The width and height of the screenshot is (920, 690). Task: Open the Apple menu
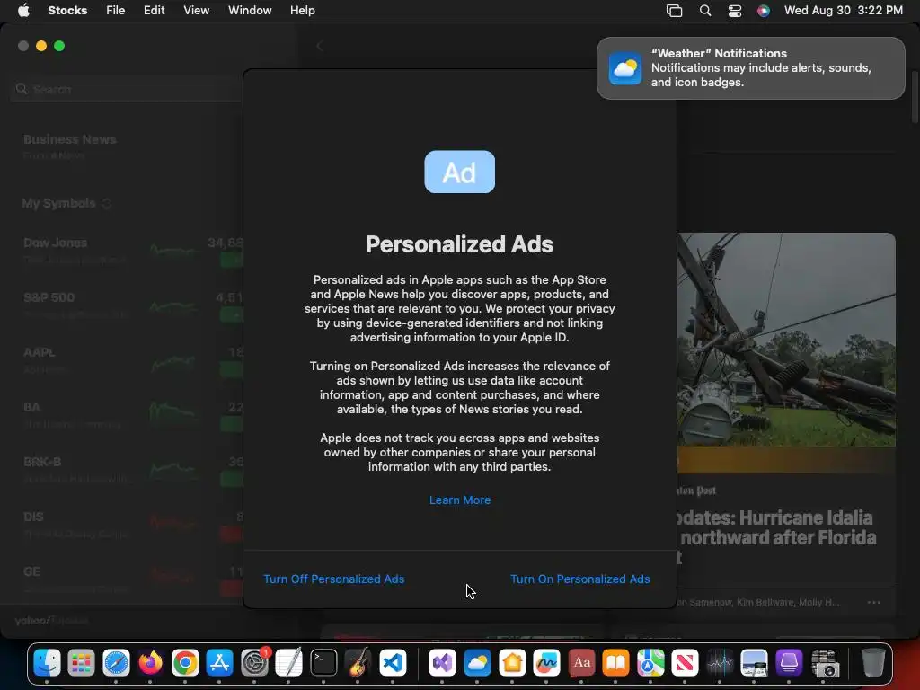[x=23, y=11]
